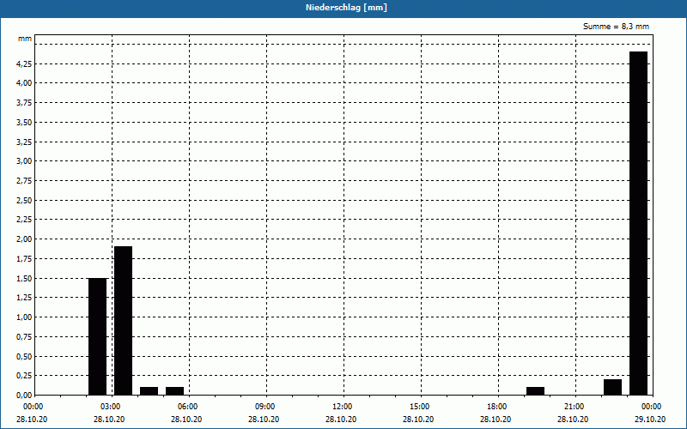
Task: Select the 28.10.20 date under 12:00
Action: pos(341,420)
